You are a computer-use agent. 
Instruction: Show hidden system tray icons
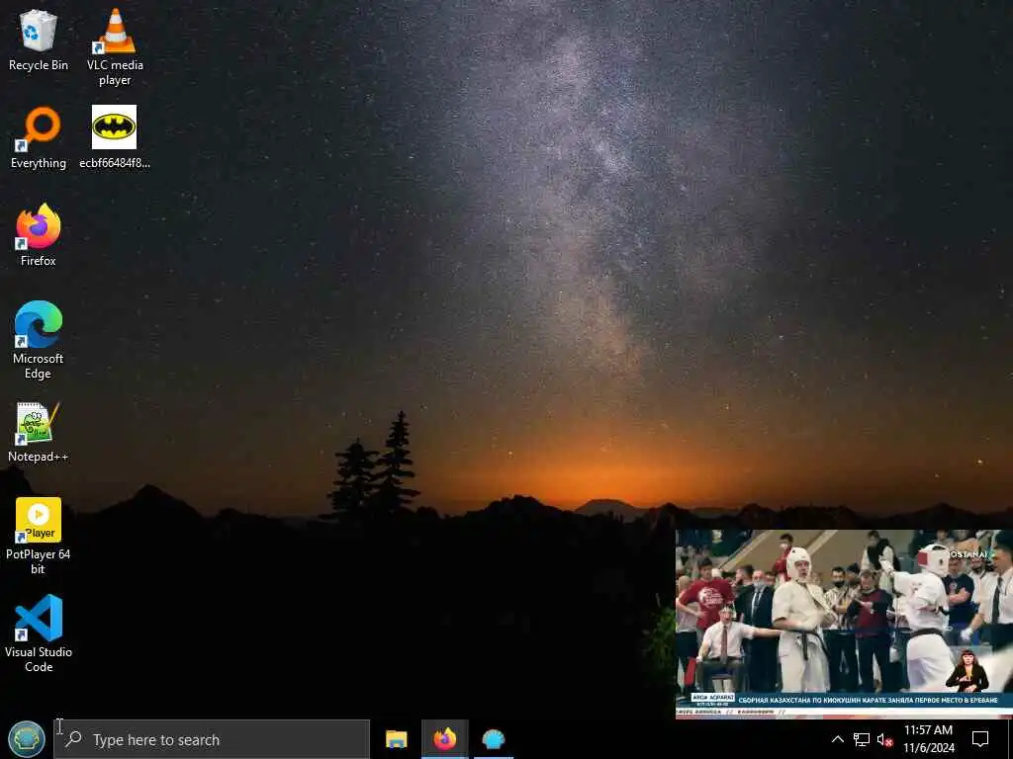click(837, 739)
